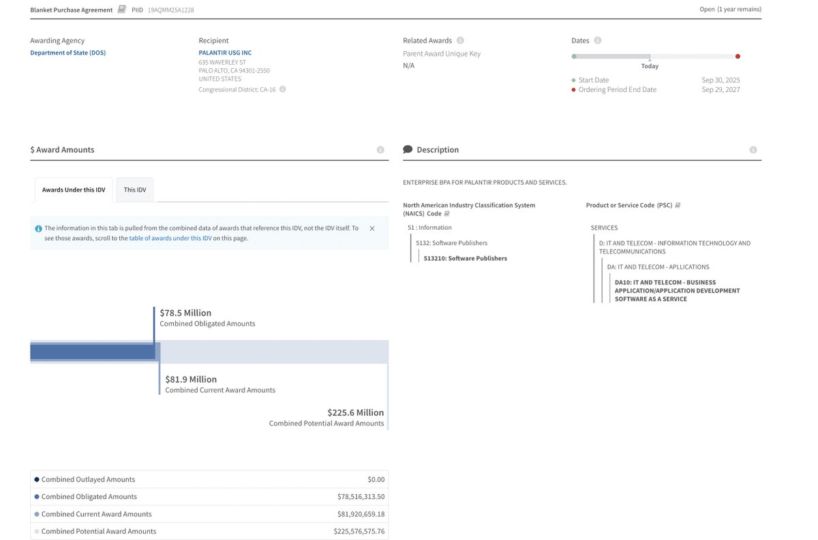Click the info icon beside Related Awards
Viewport: 818px width, 540px height.
pos(460,41)
